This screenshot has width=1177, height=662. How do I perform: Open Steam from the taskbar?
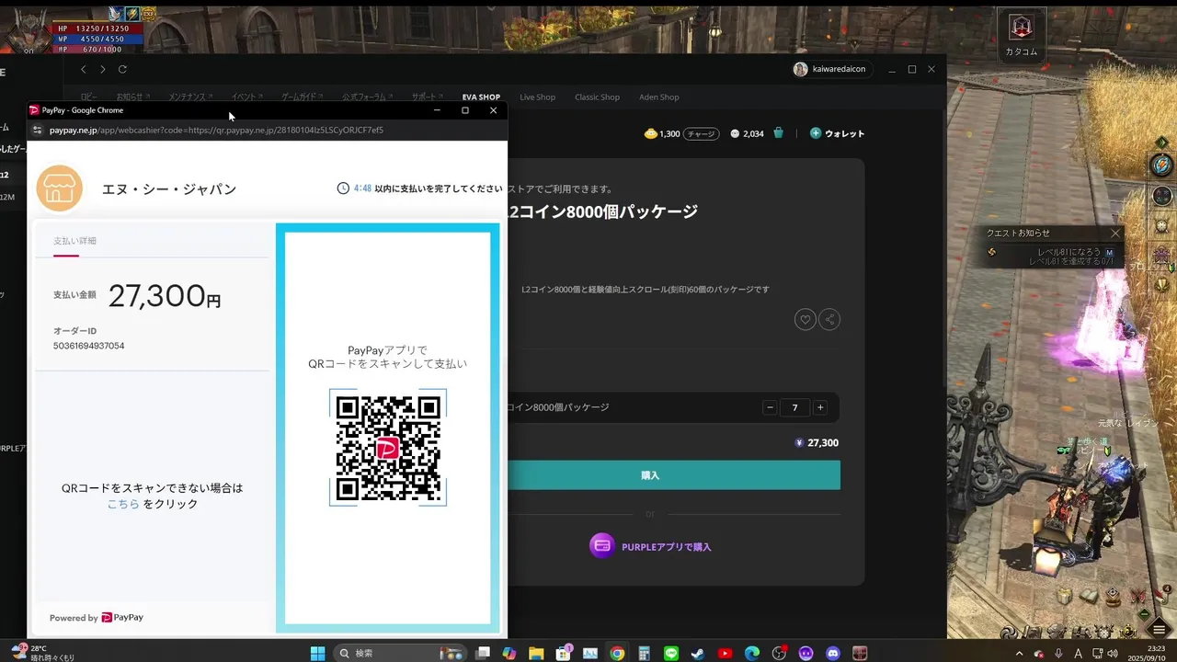[698, 653]
